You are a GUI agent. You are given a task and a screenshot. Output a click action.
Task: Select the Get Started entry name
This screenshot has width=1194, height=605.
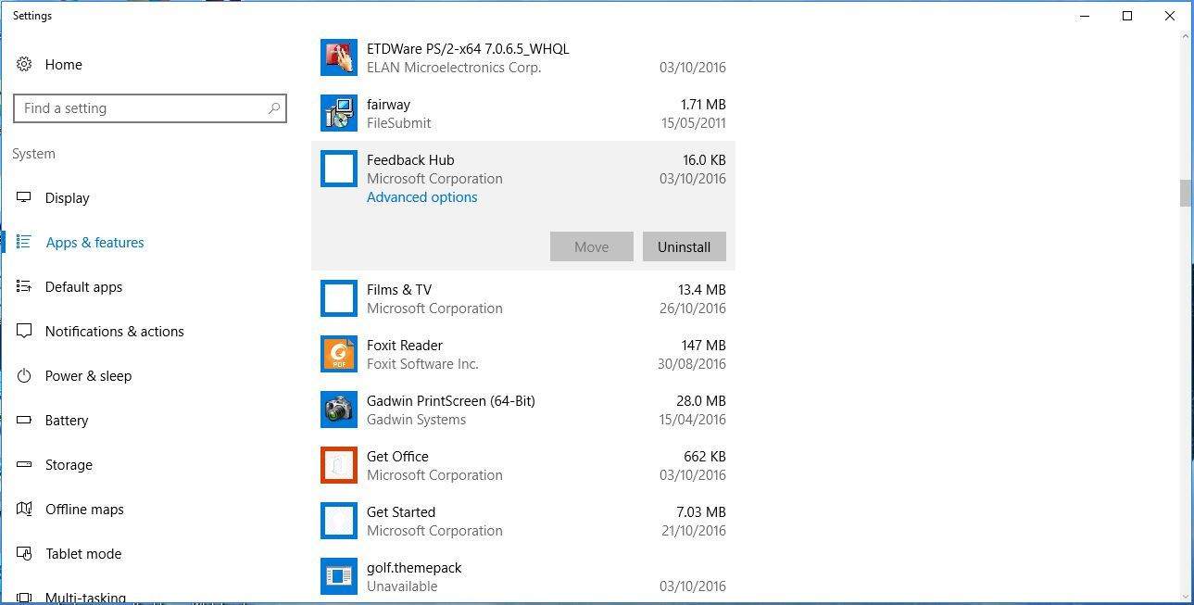(x=401, y=511)
